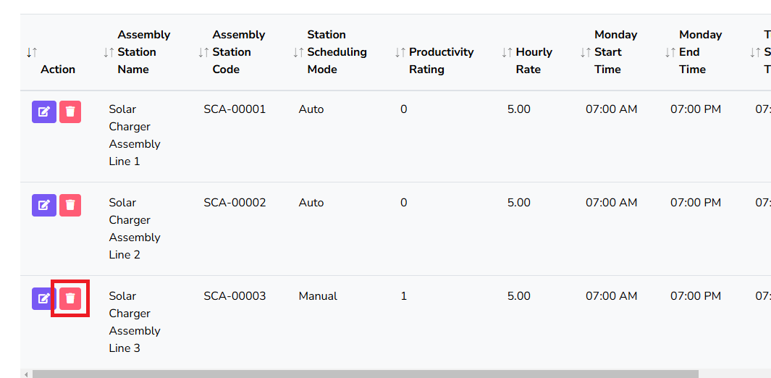Delete Solar Charger Assembly Line 3 row
The width and height of the screenshot is (771, 378).
pyautogui.click(x=70, y=298)
